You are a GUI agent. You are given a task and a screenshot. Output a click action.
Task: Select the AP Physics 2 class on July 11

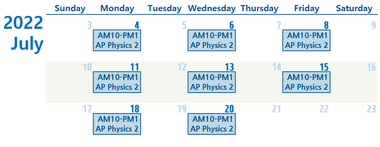tap(117, 82)
